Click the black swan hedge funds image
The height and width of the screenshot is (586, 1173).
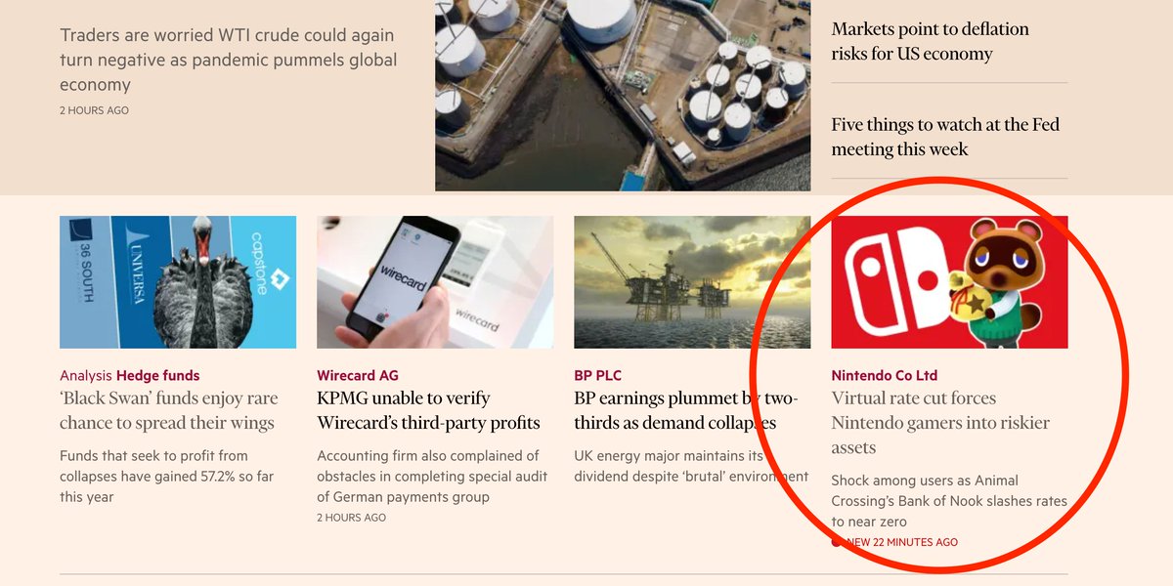178,282
